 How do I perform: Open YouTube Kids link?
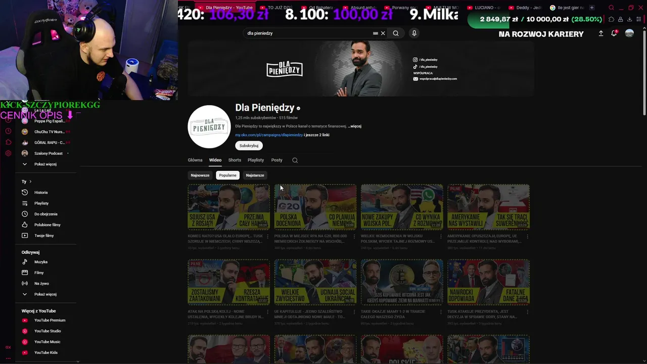click(45, 353)
